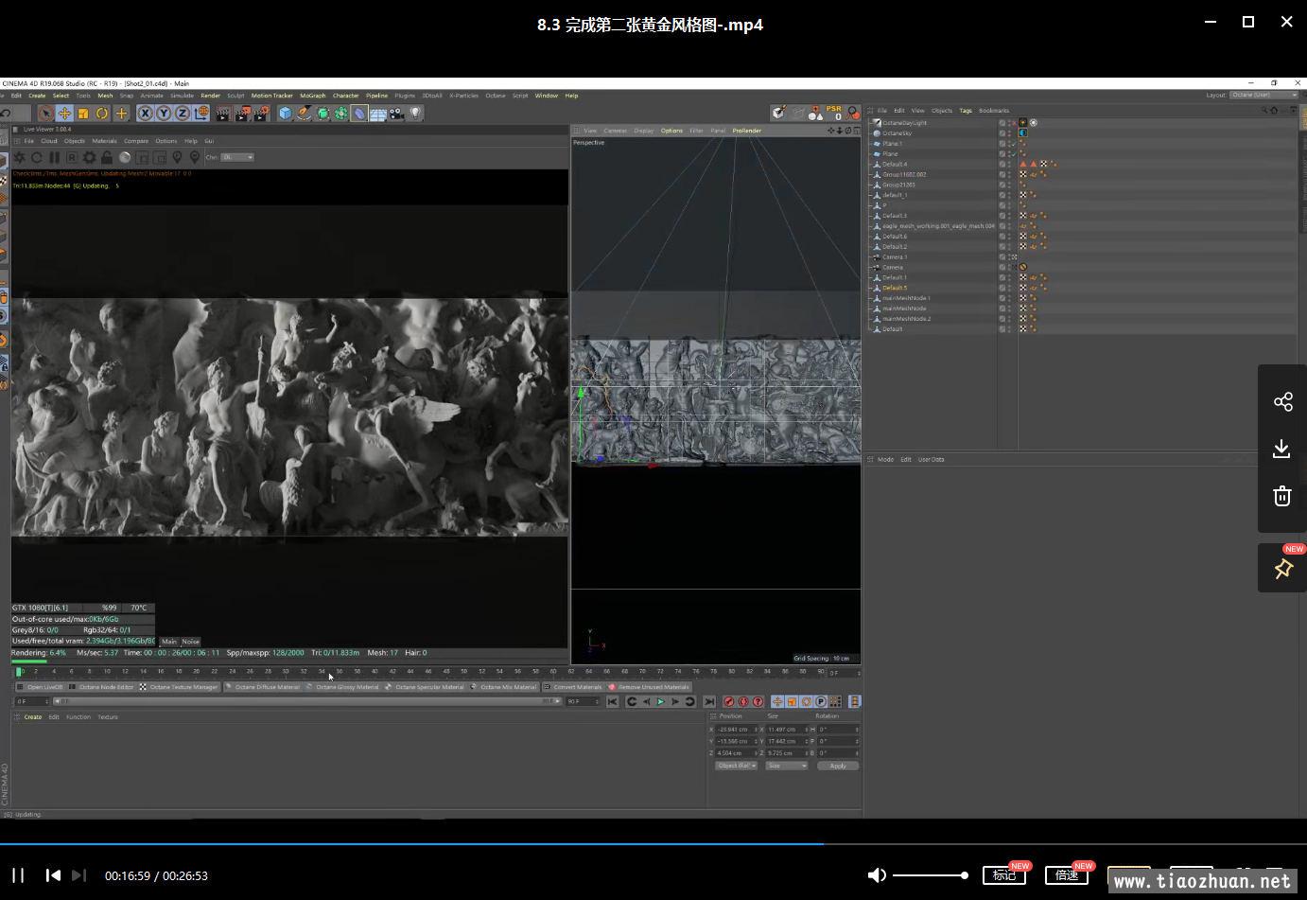Select the Move tool in the top toolbar
The width and height of the screenshot is (1307, 900).
tap(64, 113)
